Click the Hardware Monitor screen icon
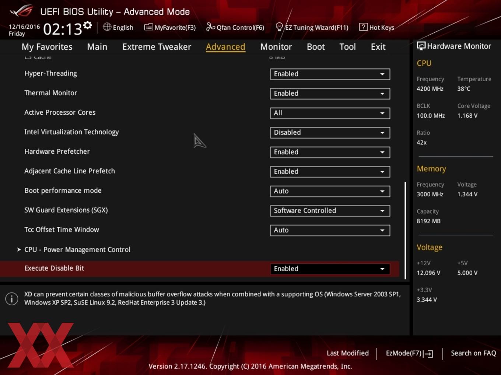The width and height of the screenshot is (501, 375). pyautogui.click(x=421, y=46)
